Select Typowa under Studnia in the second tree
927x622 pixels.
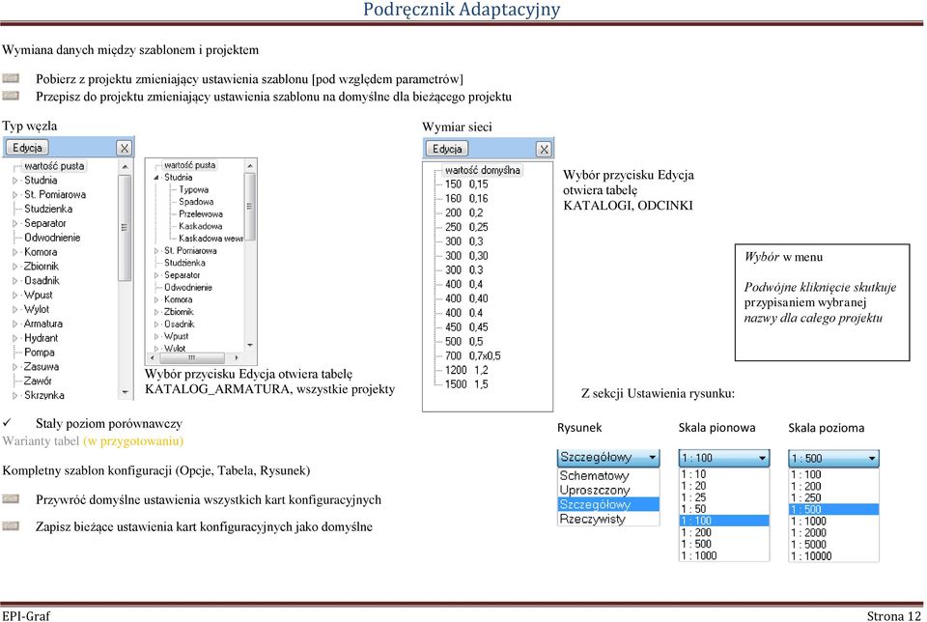193,190
